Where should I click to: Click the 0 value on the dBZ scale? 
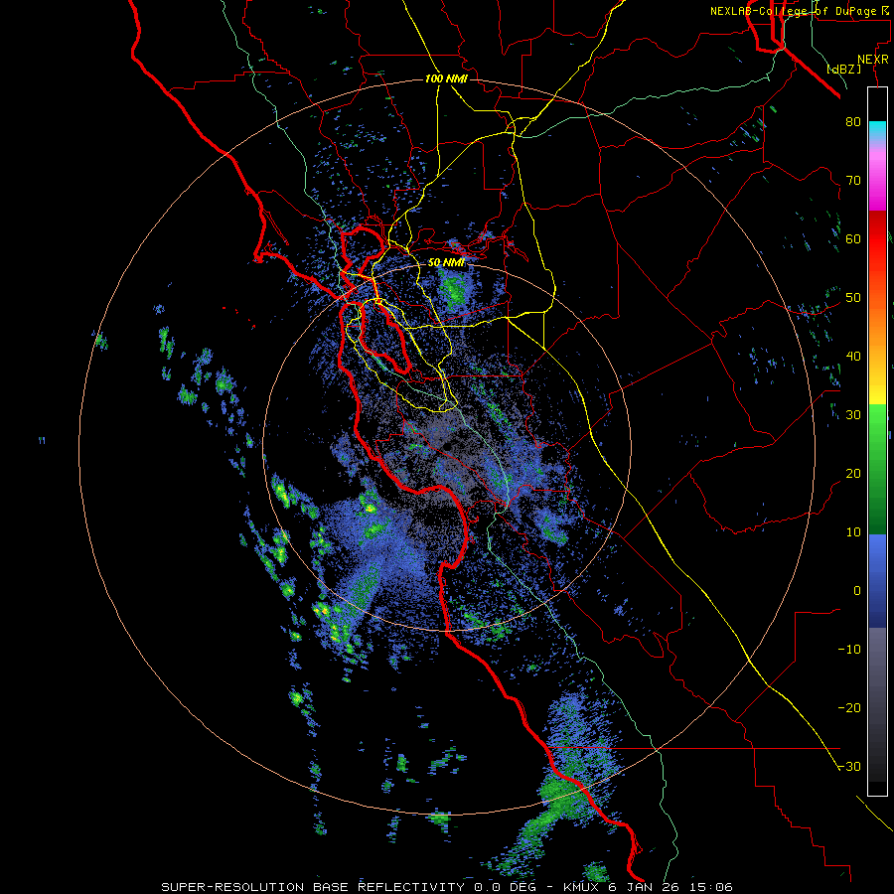(x=857, y=591)
